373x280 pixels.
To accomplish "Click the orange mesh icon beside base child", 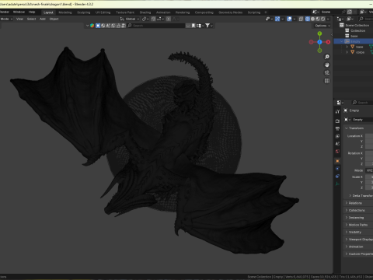I will [x=352, y=47].
